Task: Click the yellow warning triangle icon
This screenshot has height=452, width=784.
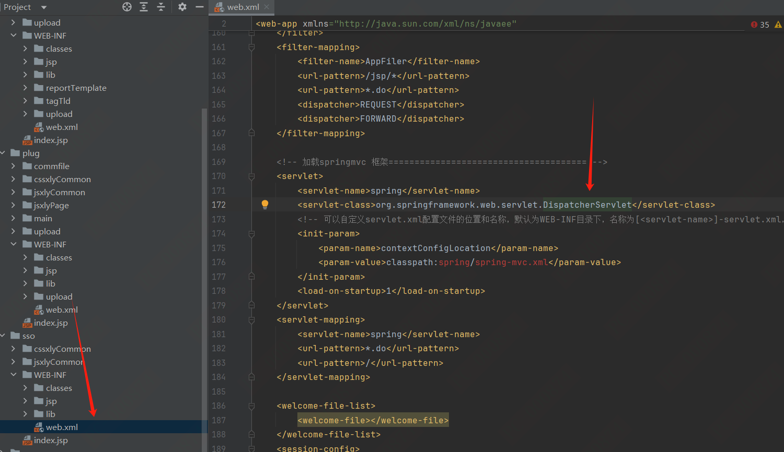Action: tap(778, 25)
